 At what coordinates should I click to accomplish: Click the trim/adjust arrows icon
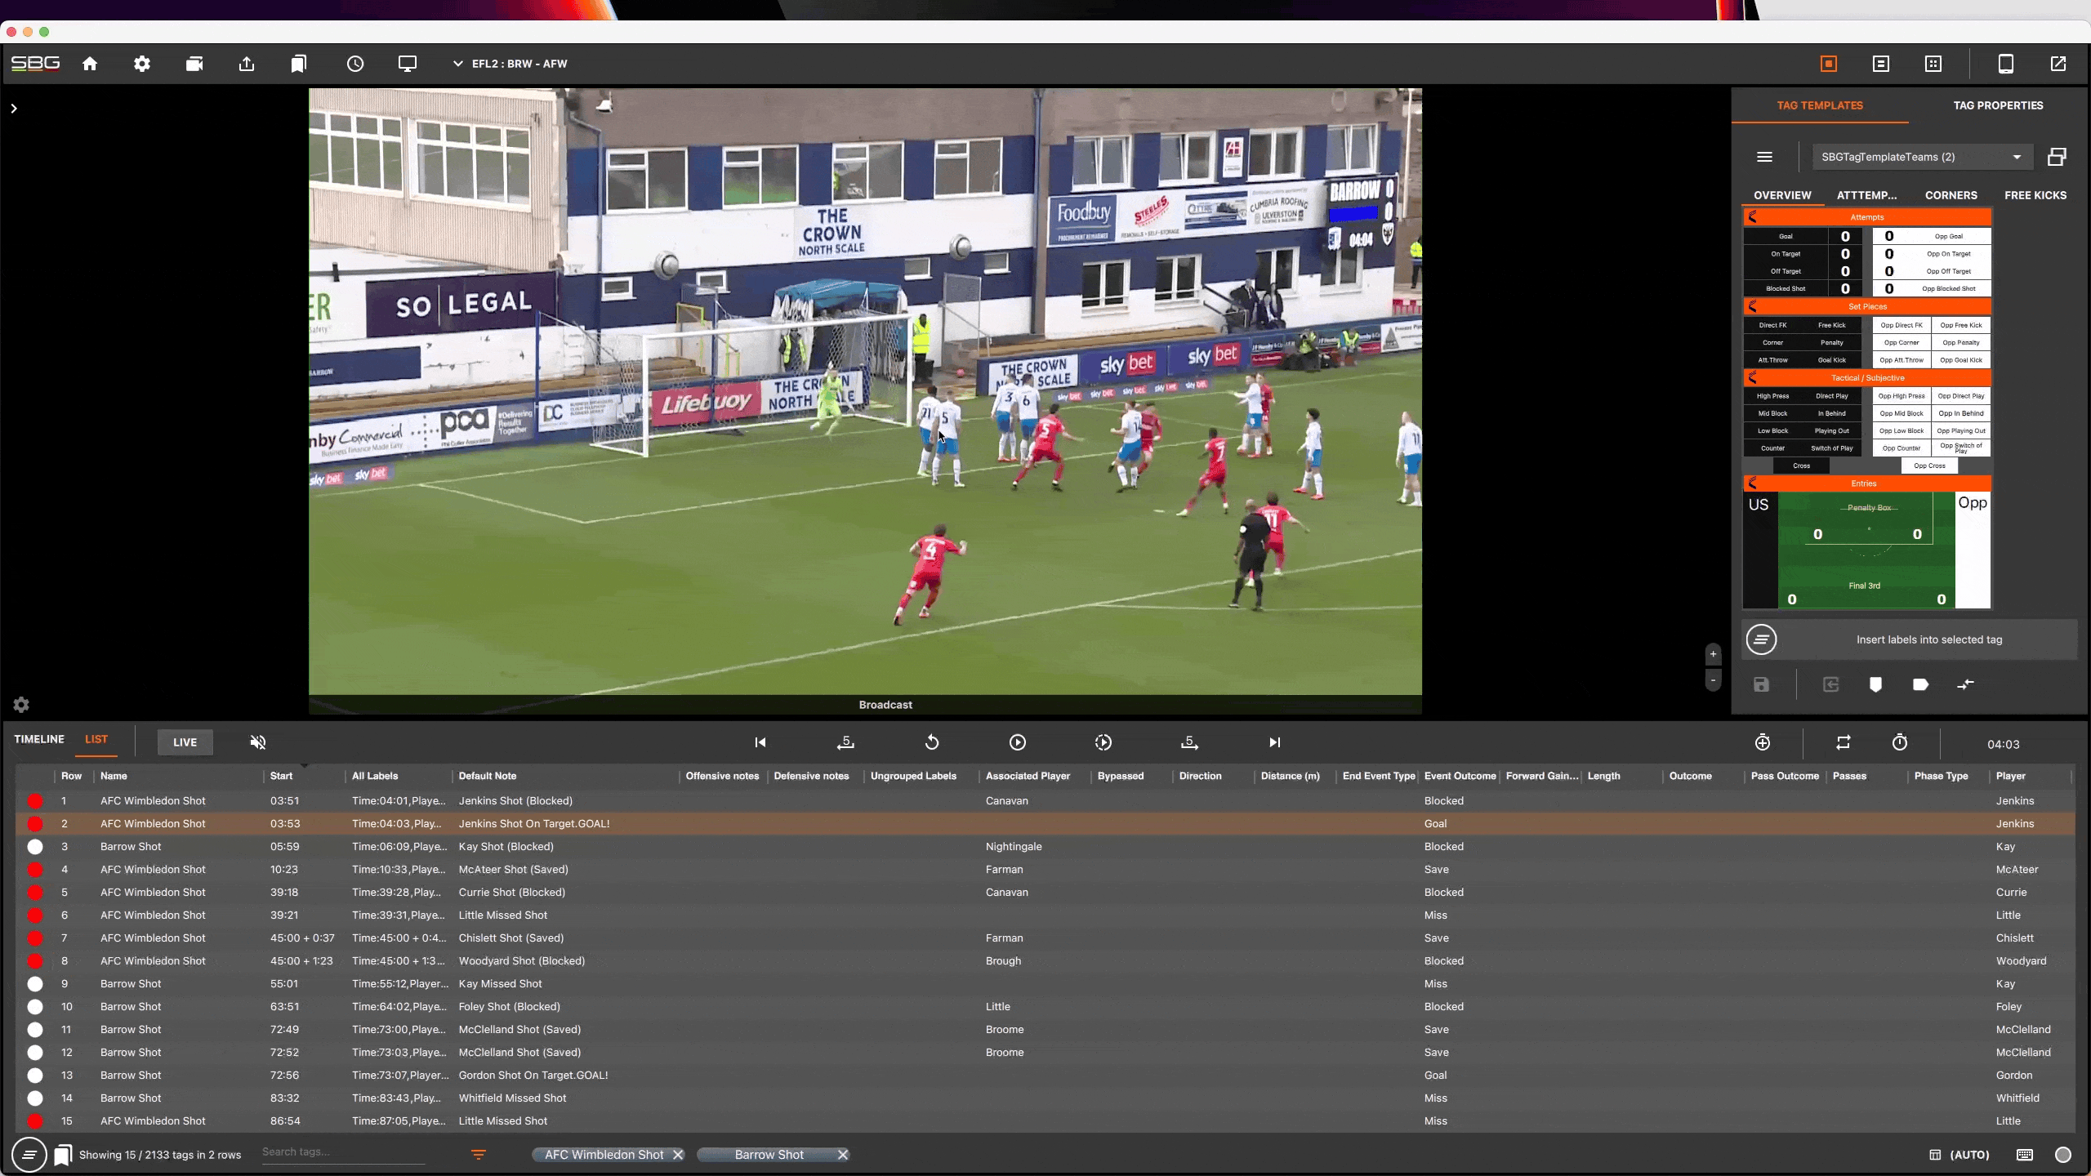pos(1965,684)
